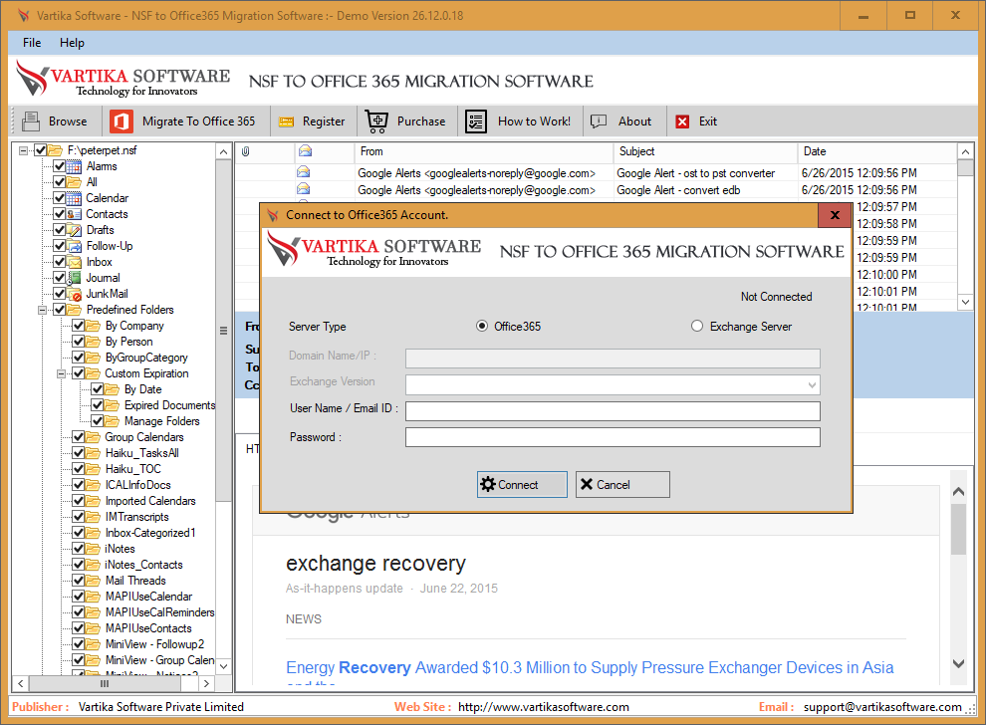
Task: Collapse the Predefined Folders tree node
Action: pos(42,310)
